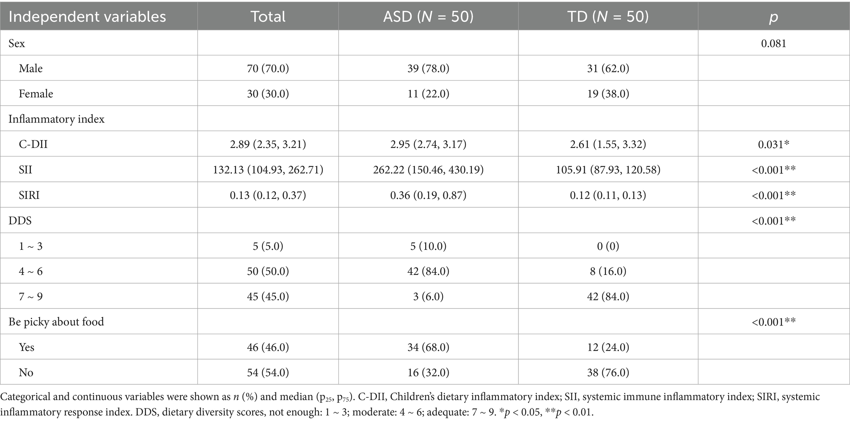The height and width of the screenshot is (422, 850).
Task: Select the 'Inflammatory index' row label
Action: click(x=56, y=119)
